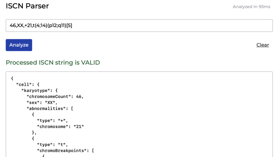Click the opening brace above "type": "t"

click(x=33, y=139)
